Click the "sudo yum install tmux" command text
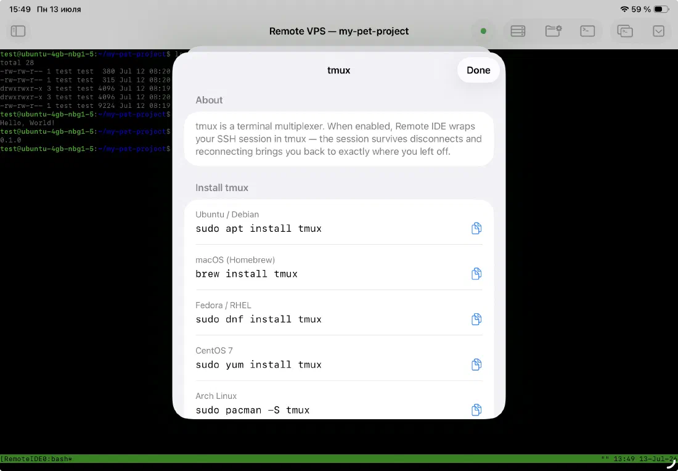The width and height of the screenshot is (678, 471). (x=259, y=364)
